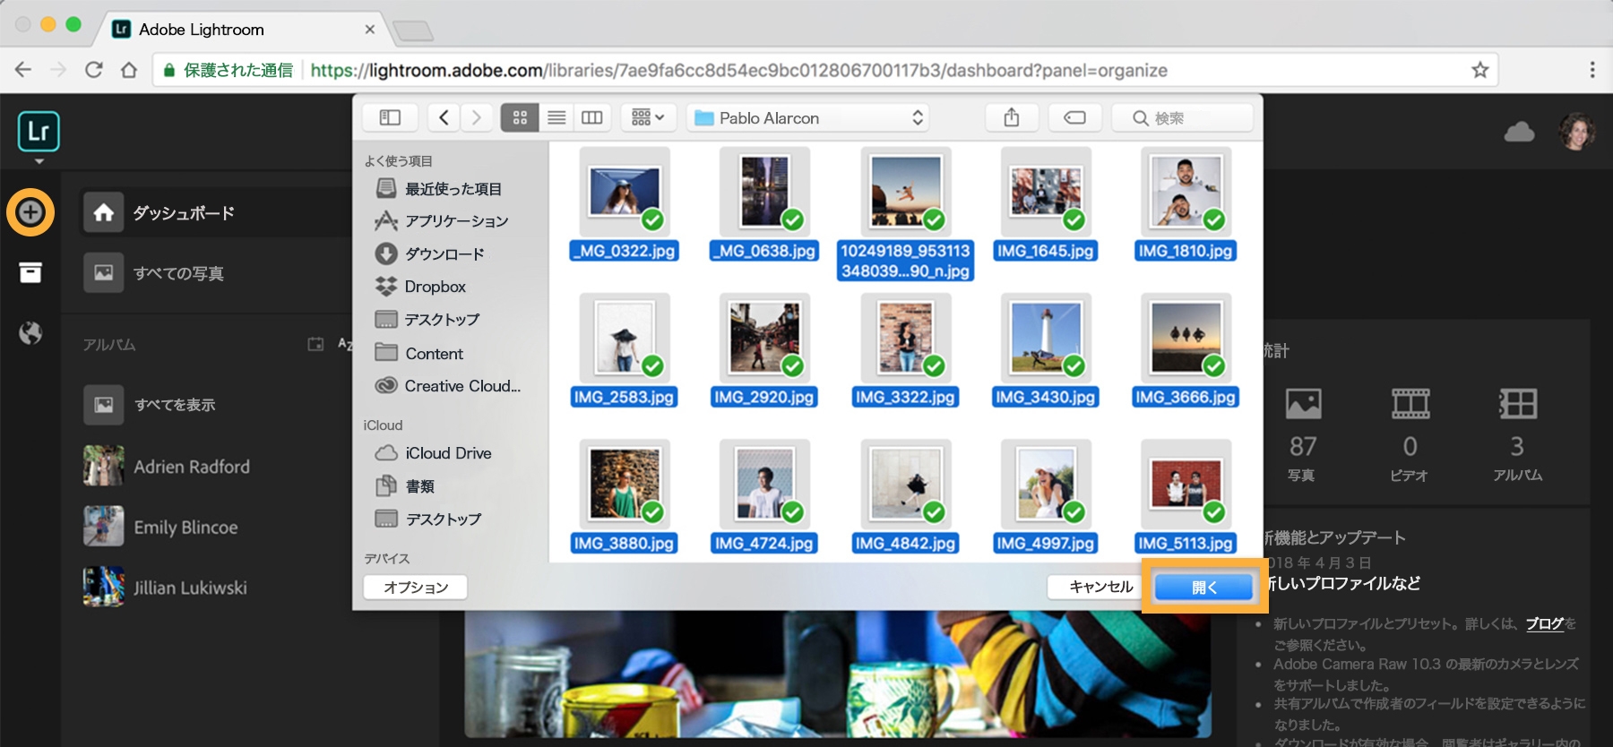Select the IMG_1810.jpg thumbnail

pos(1186,191)
